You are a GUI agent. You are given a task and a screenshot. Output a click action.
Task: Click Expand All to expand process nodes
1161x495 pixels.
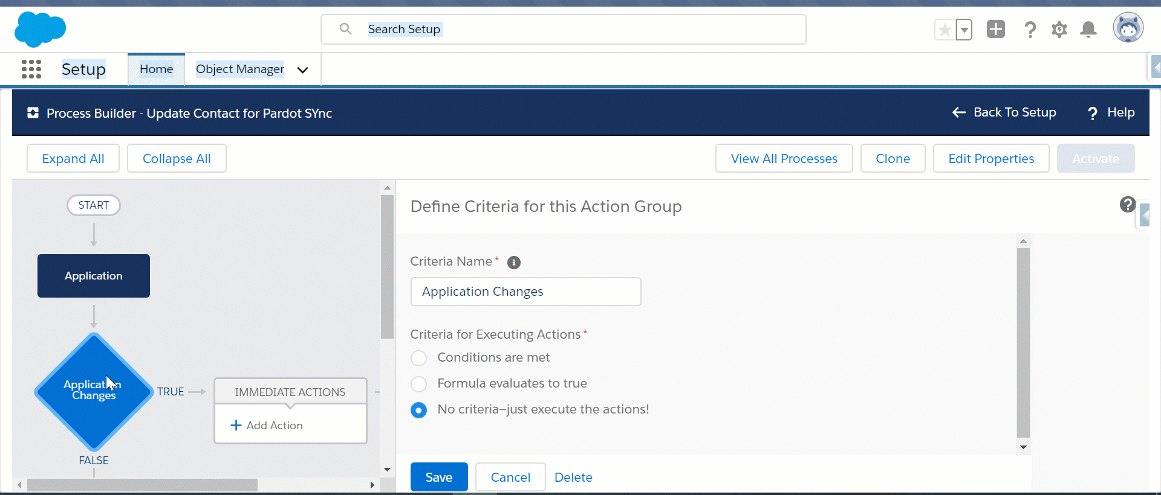click(x=73, y=159)
